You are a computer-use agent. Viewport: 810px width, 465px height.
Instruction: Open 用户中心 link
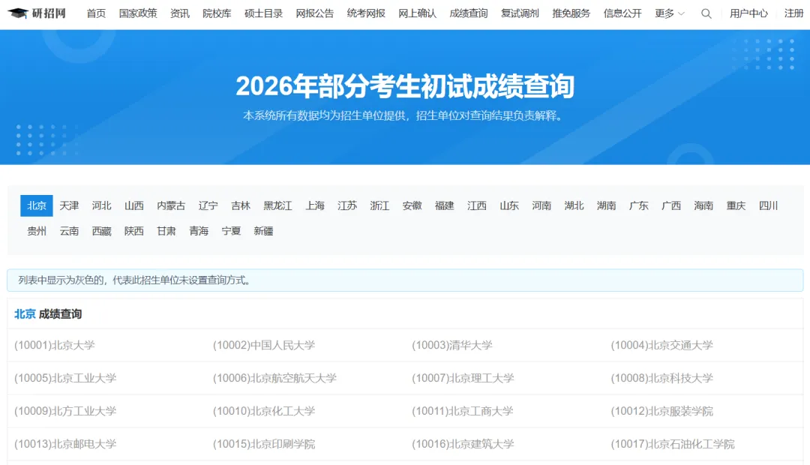(x=748, y=13)
